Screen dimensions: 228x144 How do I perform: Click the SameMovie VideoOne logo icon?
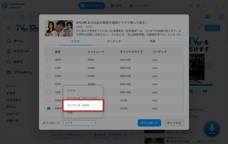(5, 6)
